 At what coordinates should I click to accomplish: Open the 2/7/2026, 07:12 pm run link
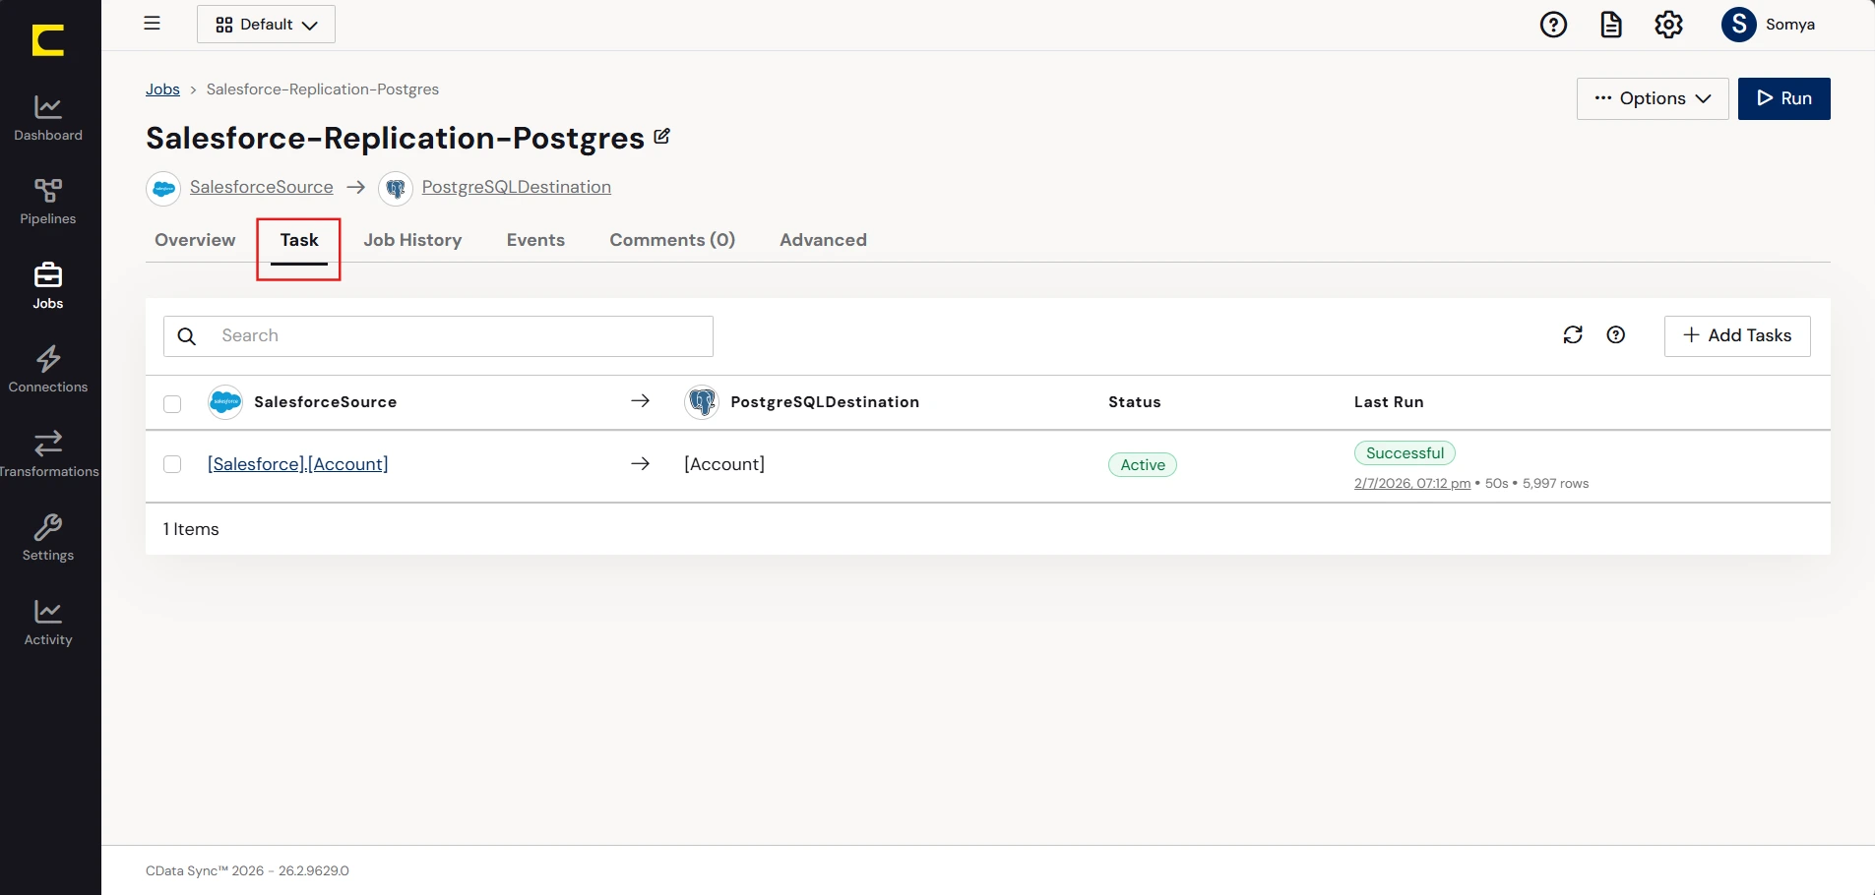(x=1412, y=483)
